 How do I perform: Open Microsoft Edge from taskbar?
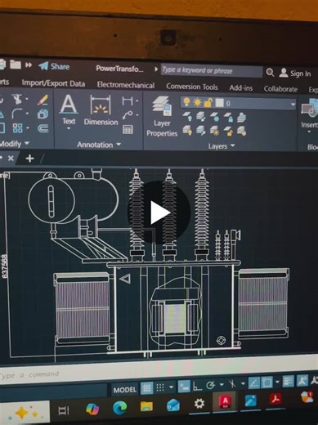[x=119, y=408]
